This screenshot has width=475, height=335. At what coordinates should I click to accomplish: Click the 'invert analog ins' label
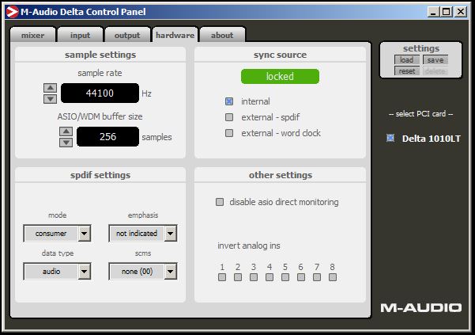[249, 246]
